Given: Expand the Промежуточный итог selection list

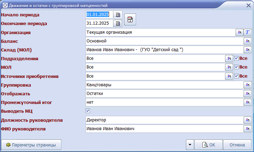Looking at the screenshot, I should (247, 102).
